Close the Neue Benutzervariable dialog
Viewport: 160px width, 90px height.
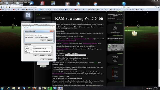click(52, 31)
